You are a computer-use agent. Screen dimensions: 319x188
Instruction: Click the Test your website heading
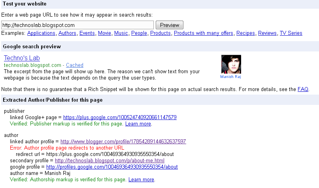click(25, 4)
